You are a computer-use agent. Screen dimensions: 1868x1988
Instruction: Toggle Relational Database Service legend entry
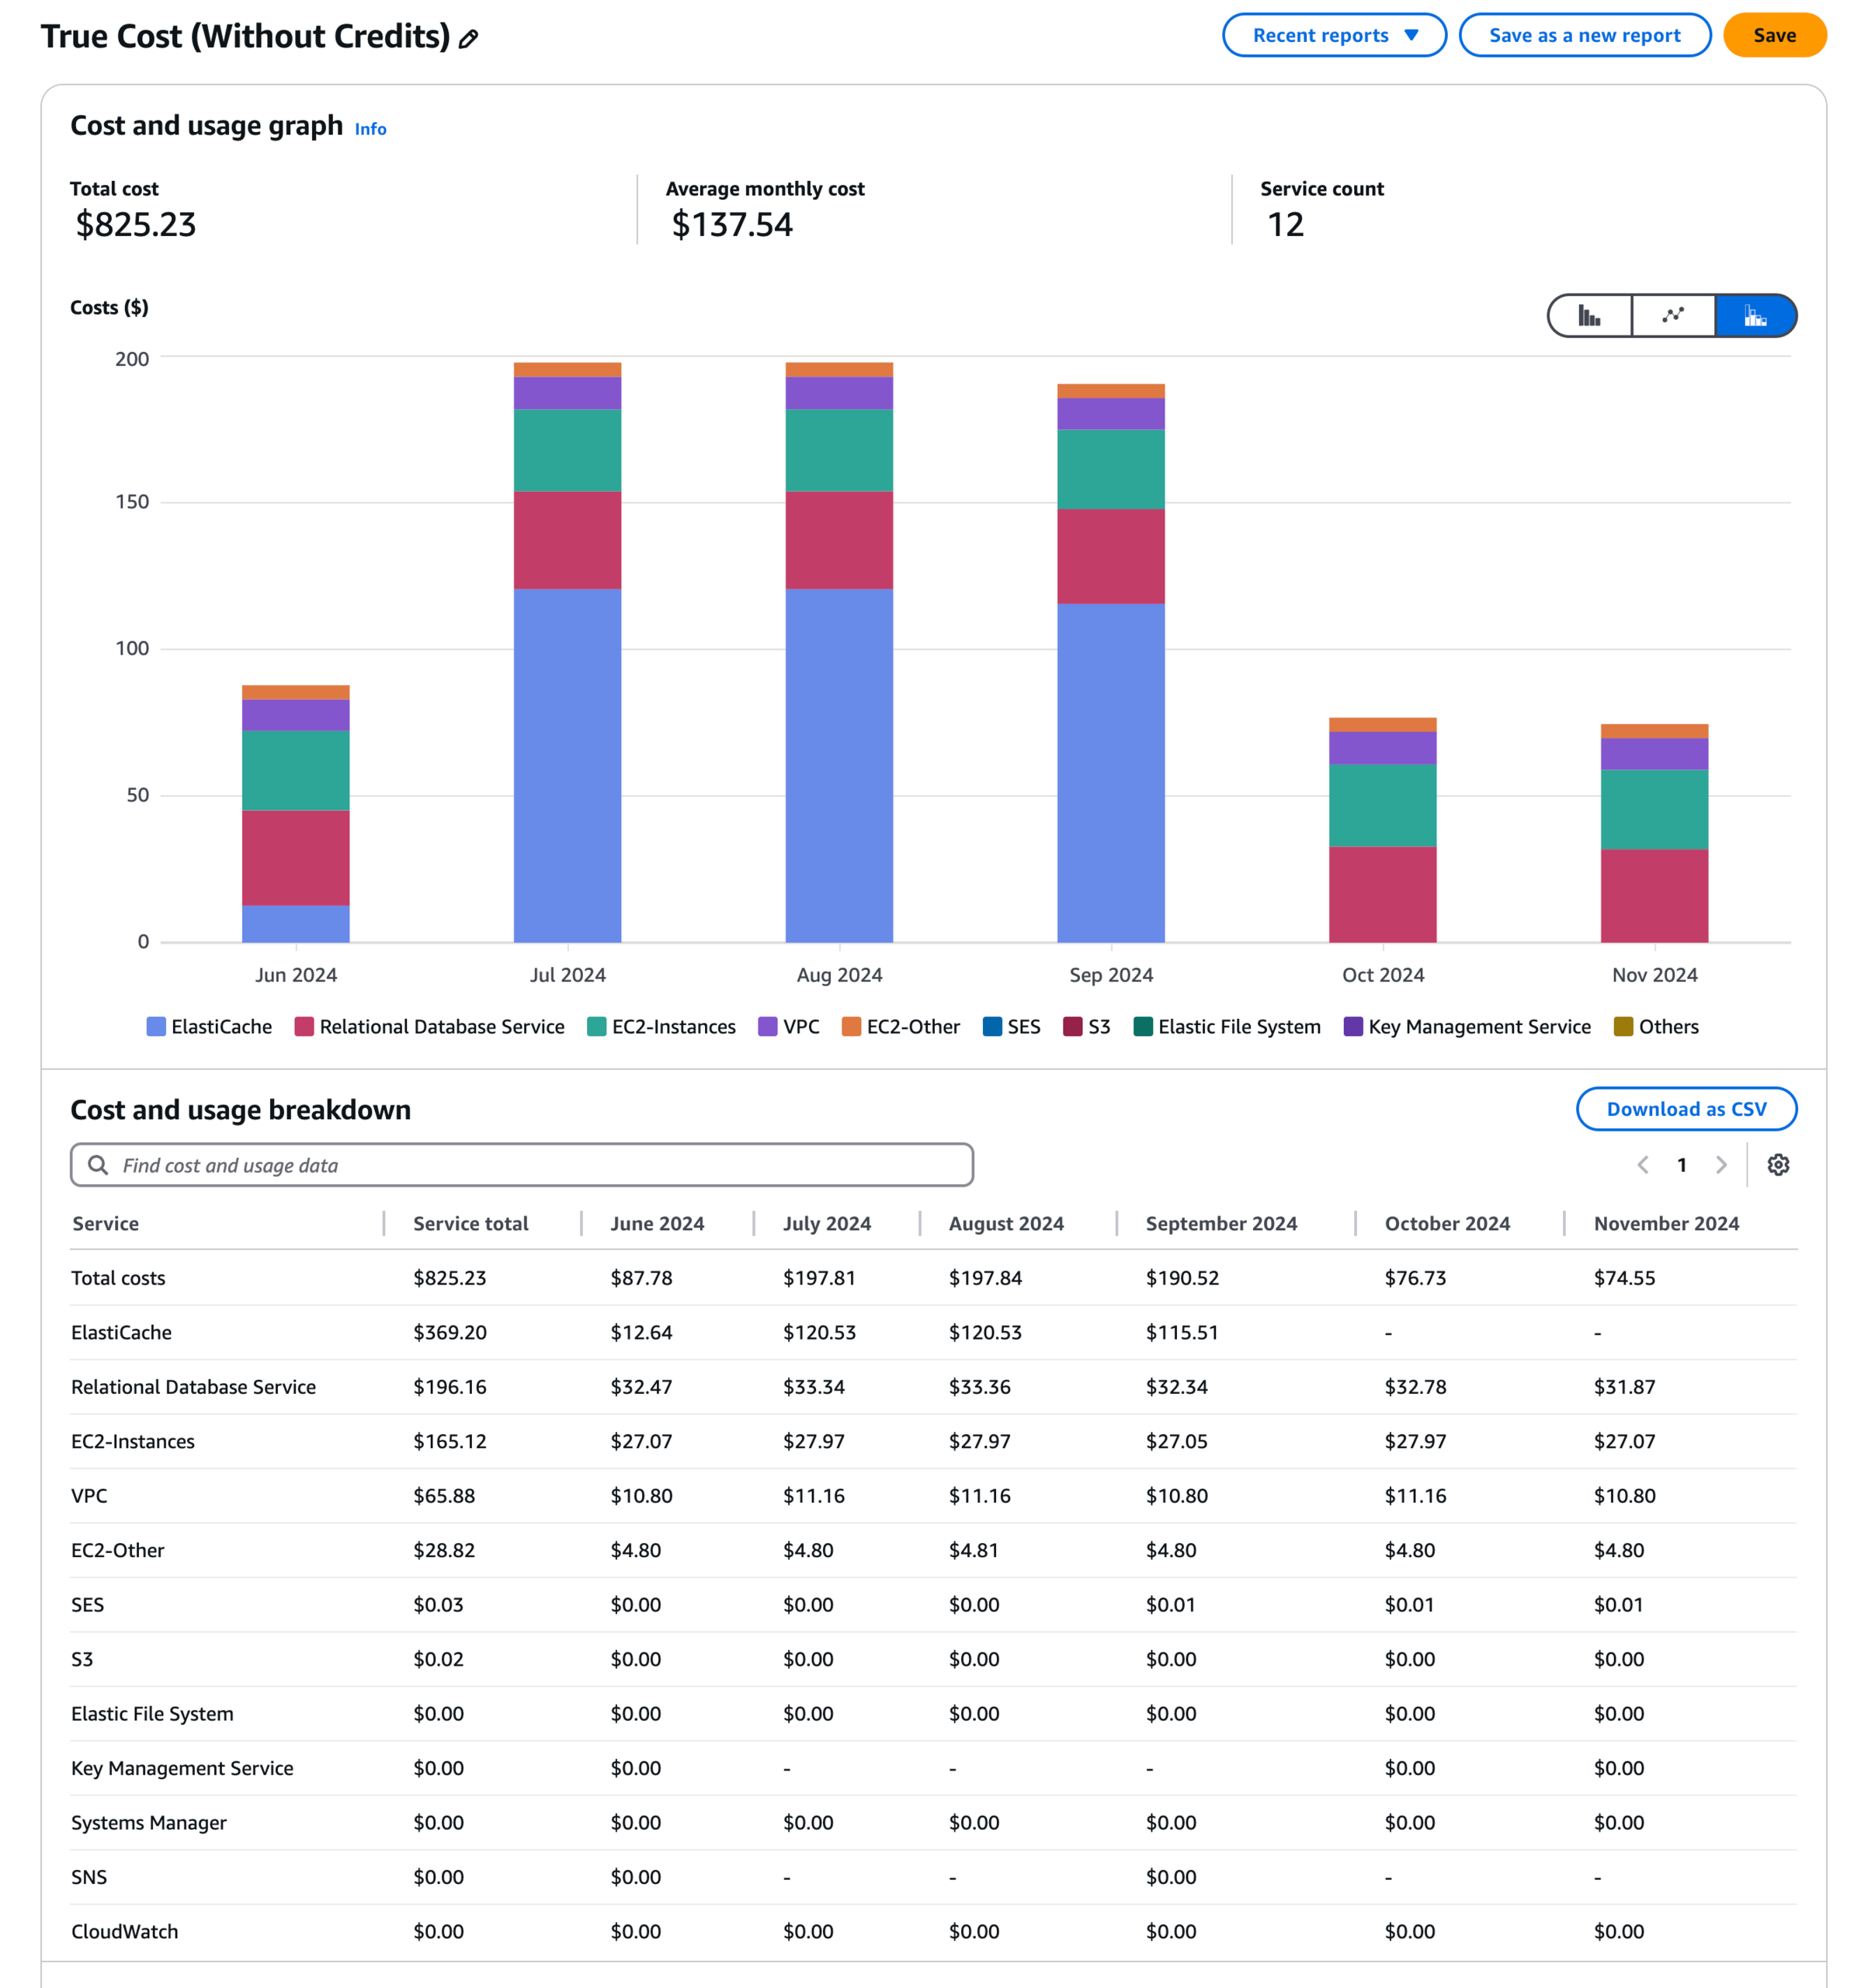point(429,1027)
